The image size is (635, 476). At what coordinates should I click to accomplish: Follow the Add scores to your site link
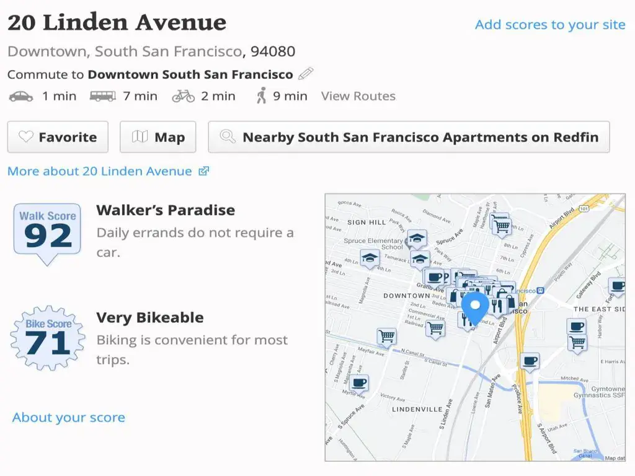tap(550, 25)
